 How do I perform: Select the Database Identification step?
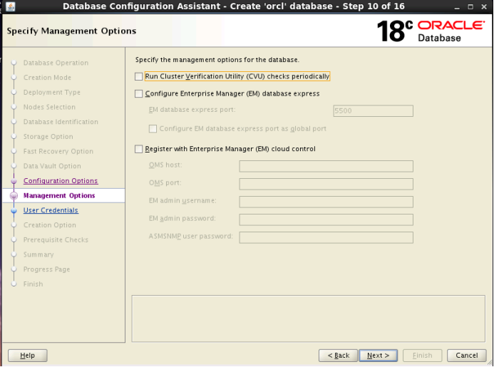pyautogui.click(x=61, y=122)
